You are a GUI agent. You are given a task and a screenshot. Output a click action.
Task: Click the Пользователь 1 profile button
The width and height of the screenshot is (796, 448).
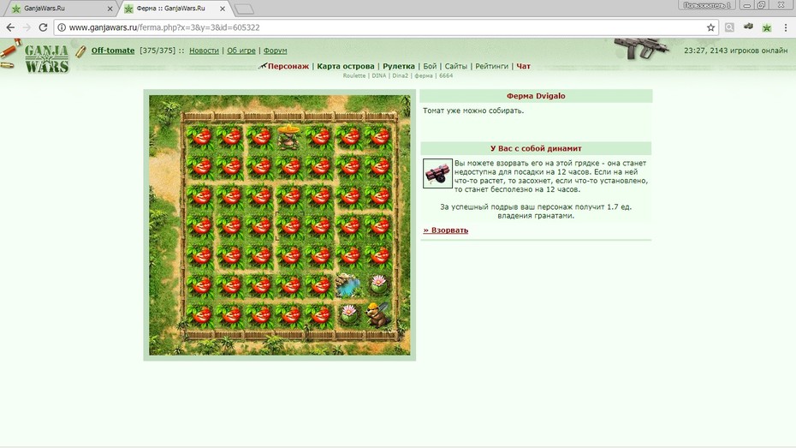pyautogui.click(x=707, y=5)
